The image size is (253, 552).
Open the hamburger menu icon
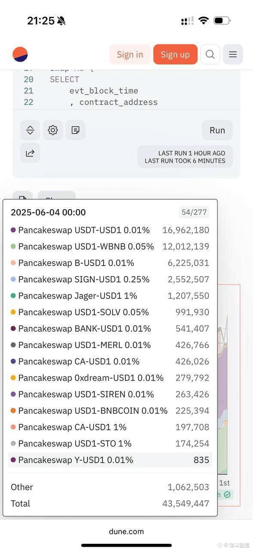(x=233, y=54)
